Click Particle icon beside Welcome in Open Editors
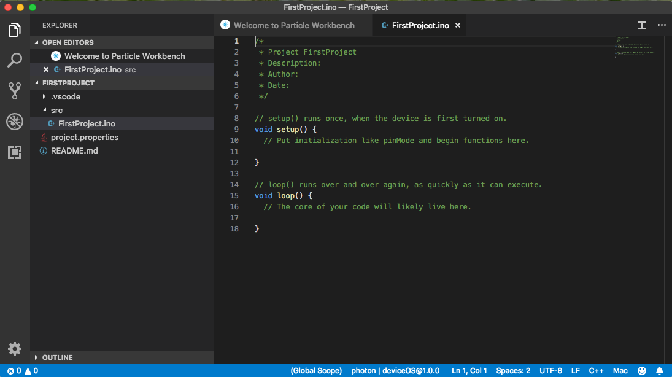The width and height of the screenshot is (672, 377). click(56, 56)
